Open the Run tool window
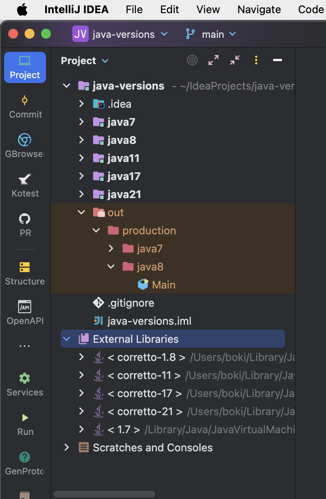The width and height of the screenshot is (326, 499). click(25, 424)
